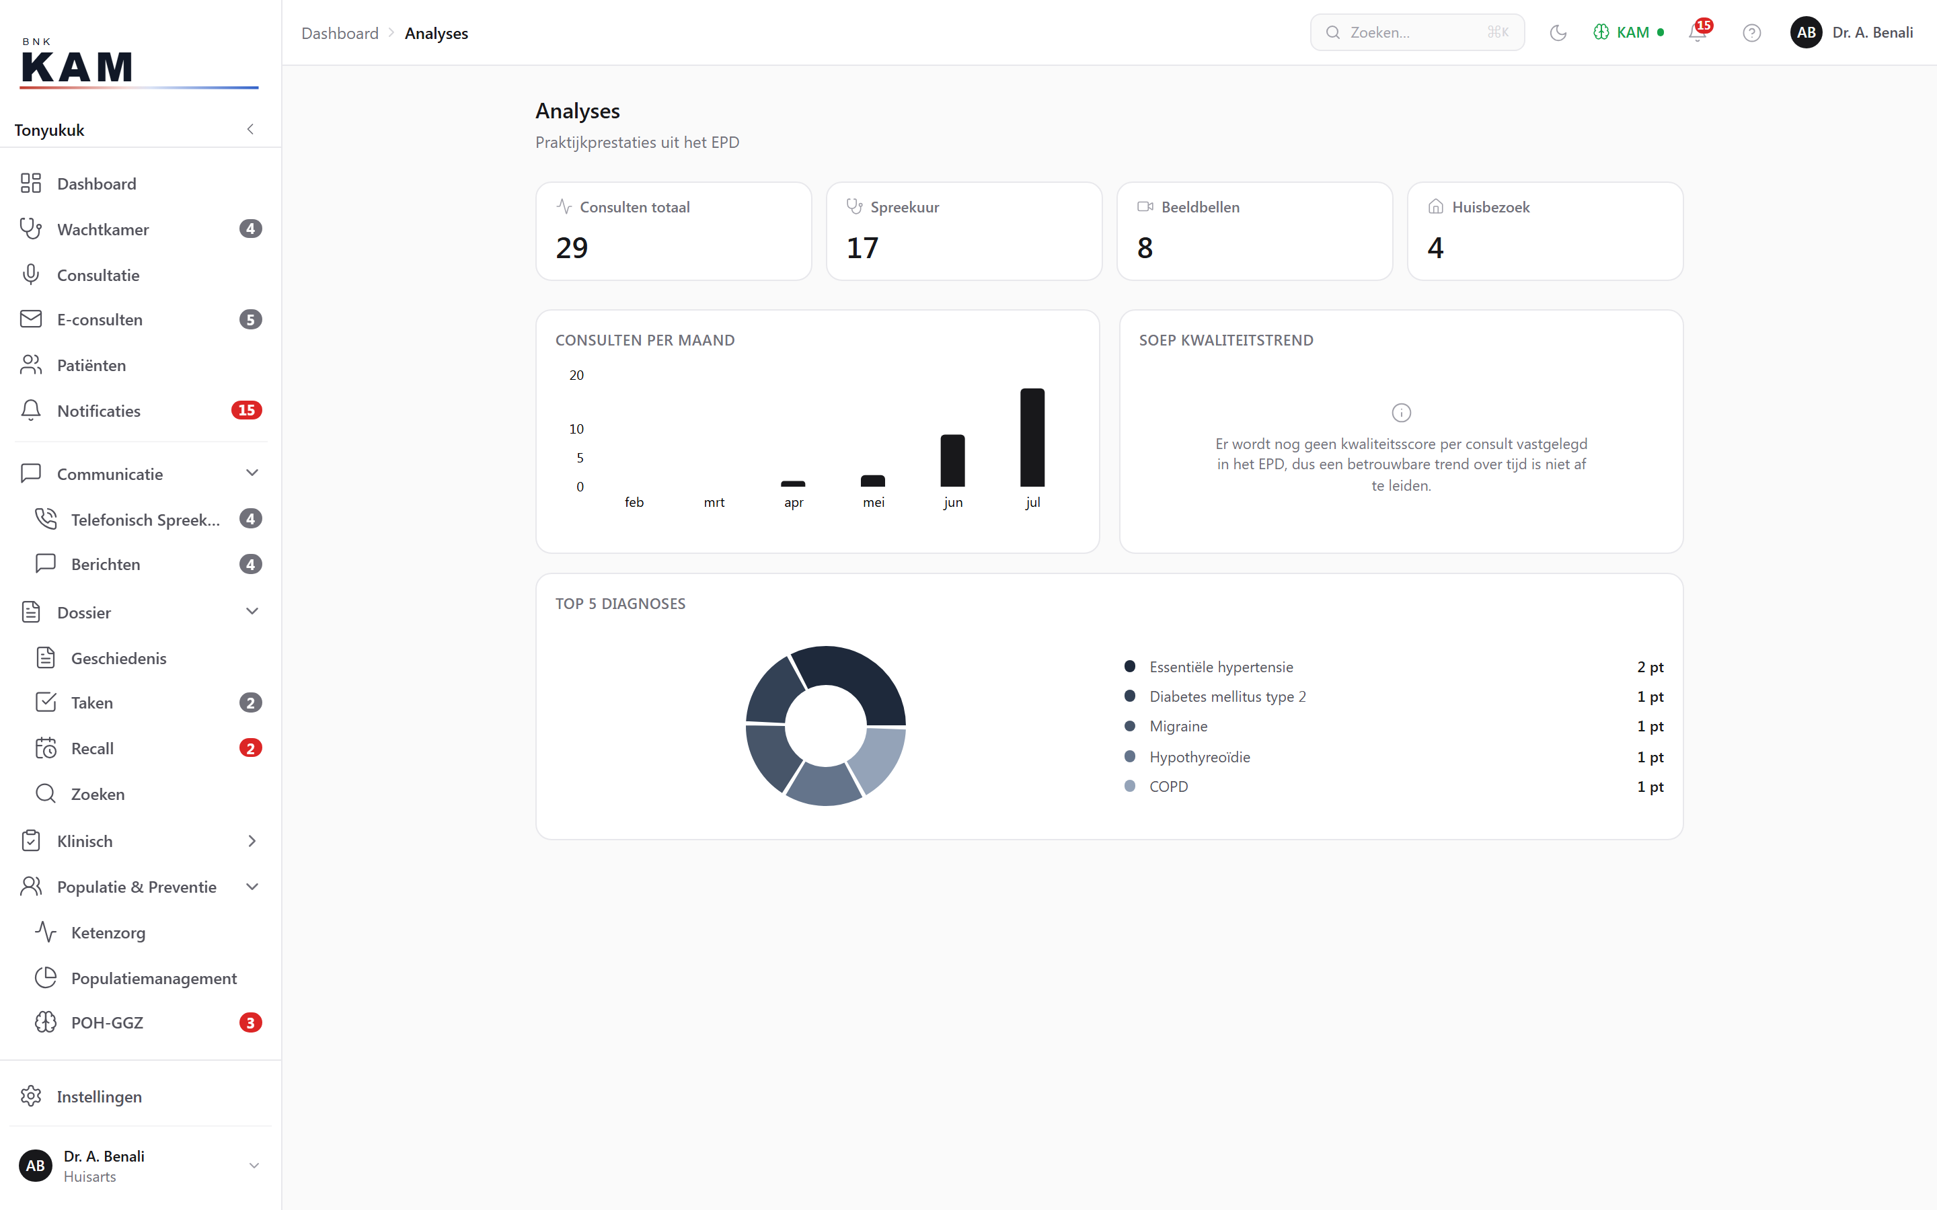Image resolution: width=1937 pixels, height=1210 pixels.
Task: Click the Berichten chat bubble icon
Action: (46, 563)
